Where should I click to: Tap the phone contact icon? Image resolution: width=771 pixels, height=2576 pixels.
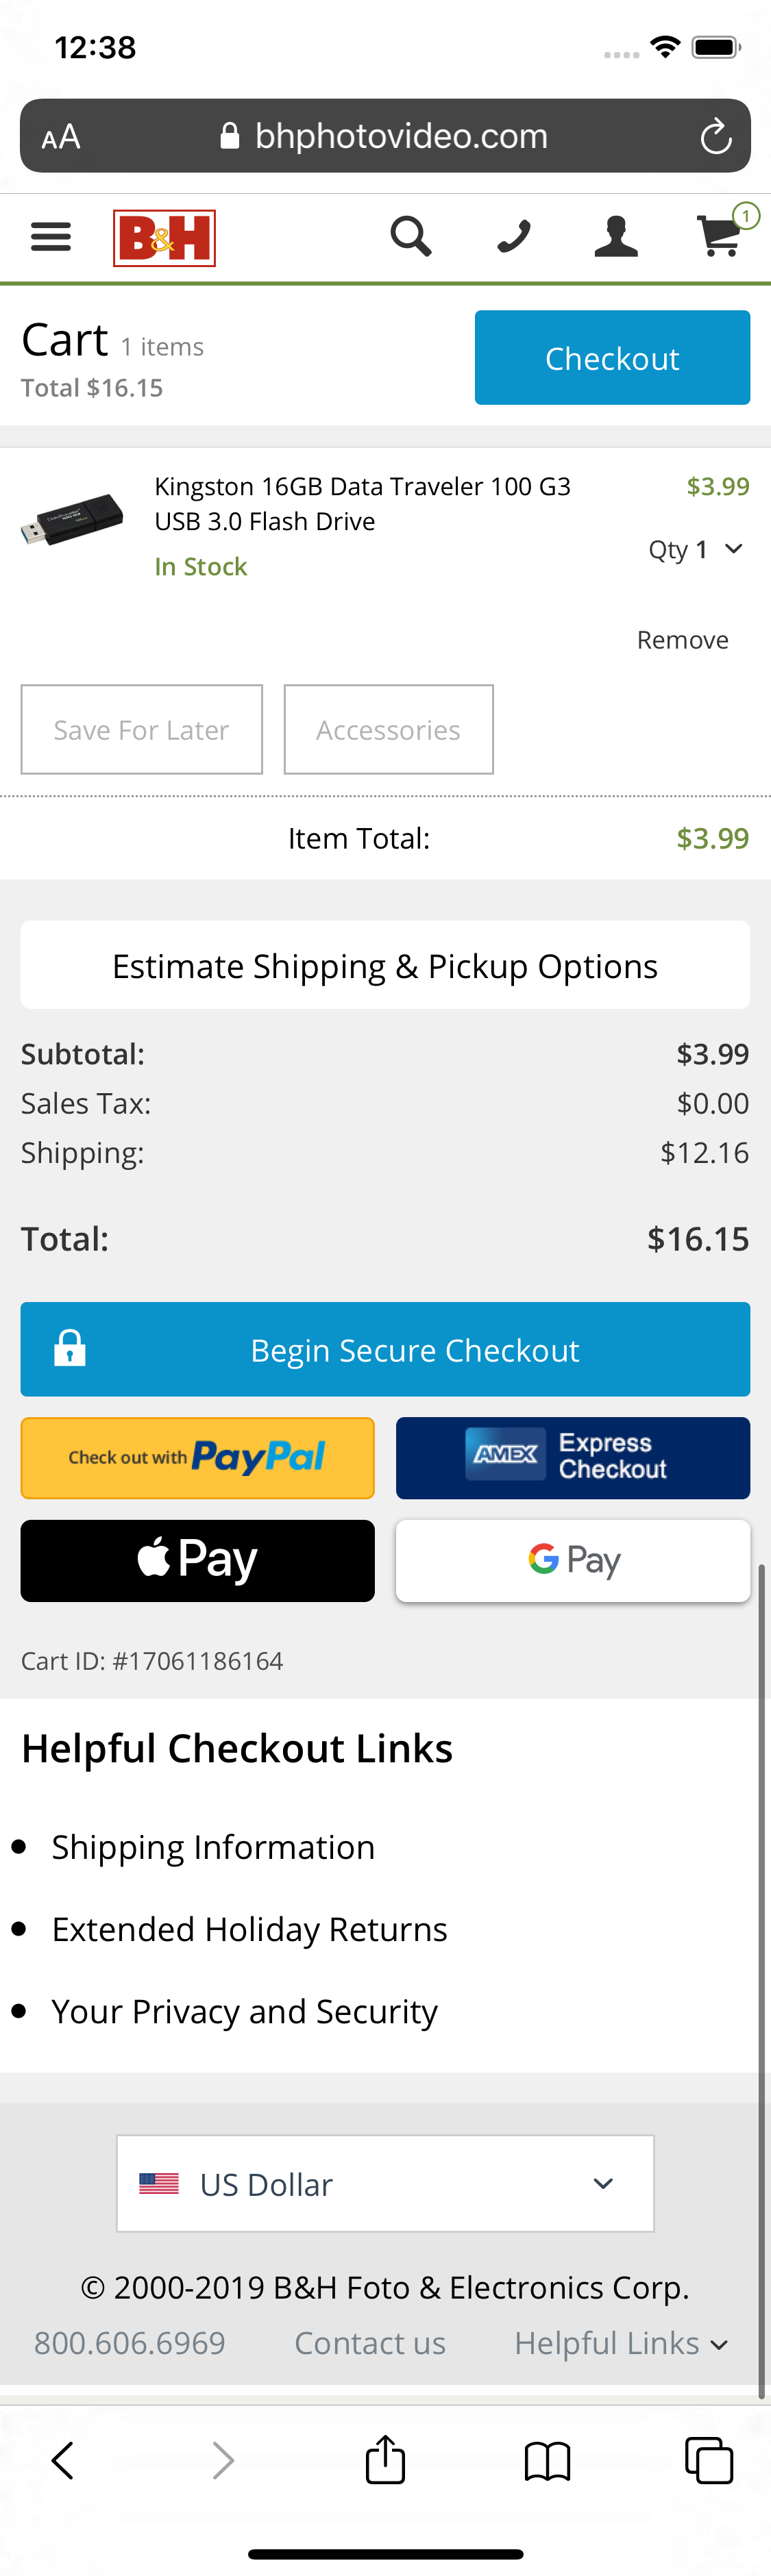click(513, 237)
